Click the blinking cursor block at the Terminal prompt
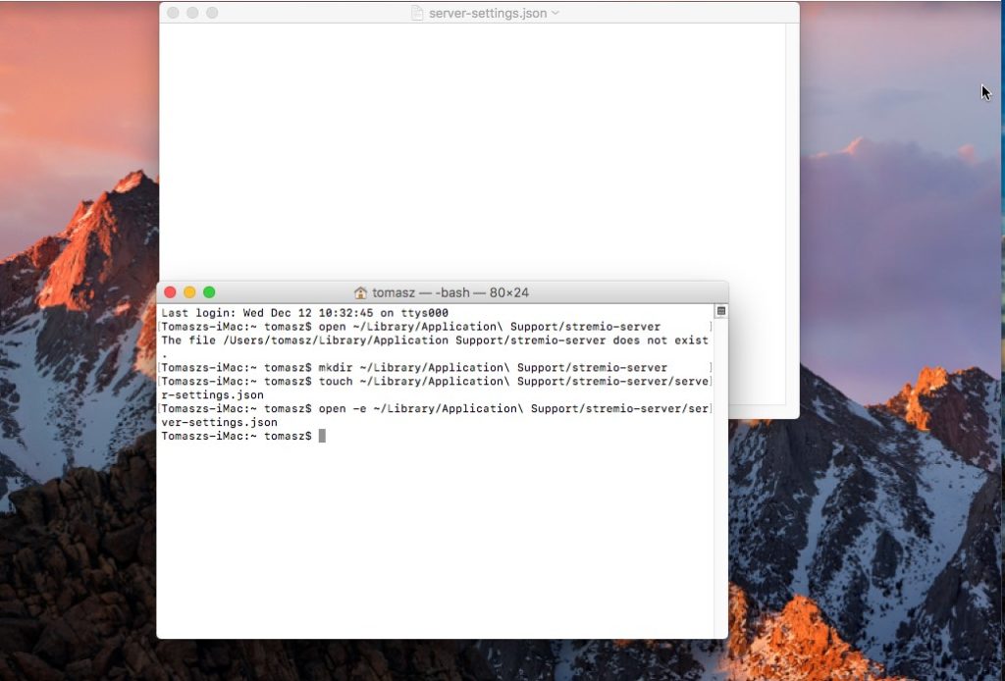 coord(324,436)
